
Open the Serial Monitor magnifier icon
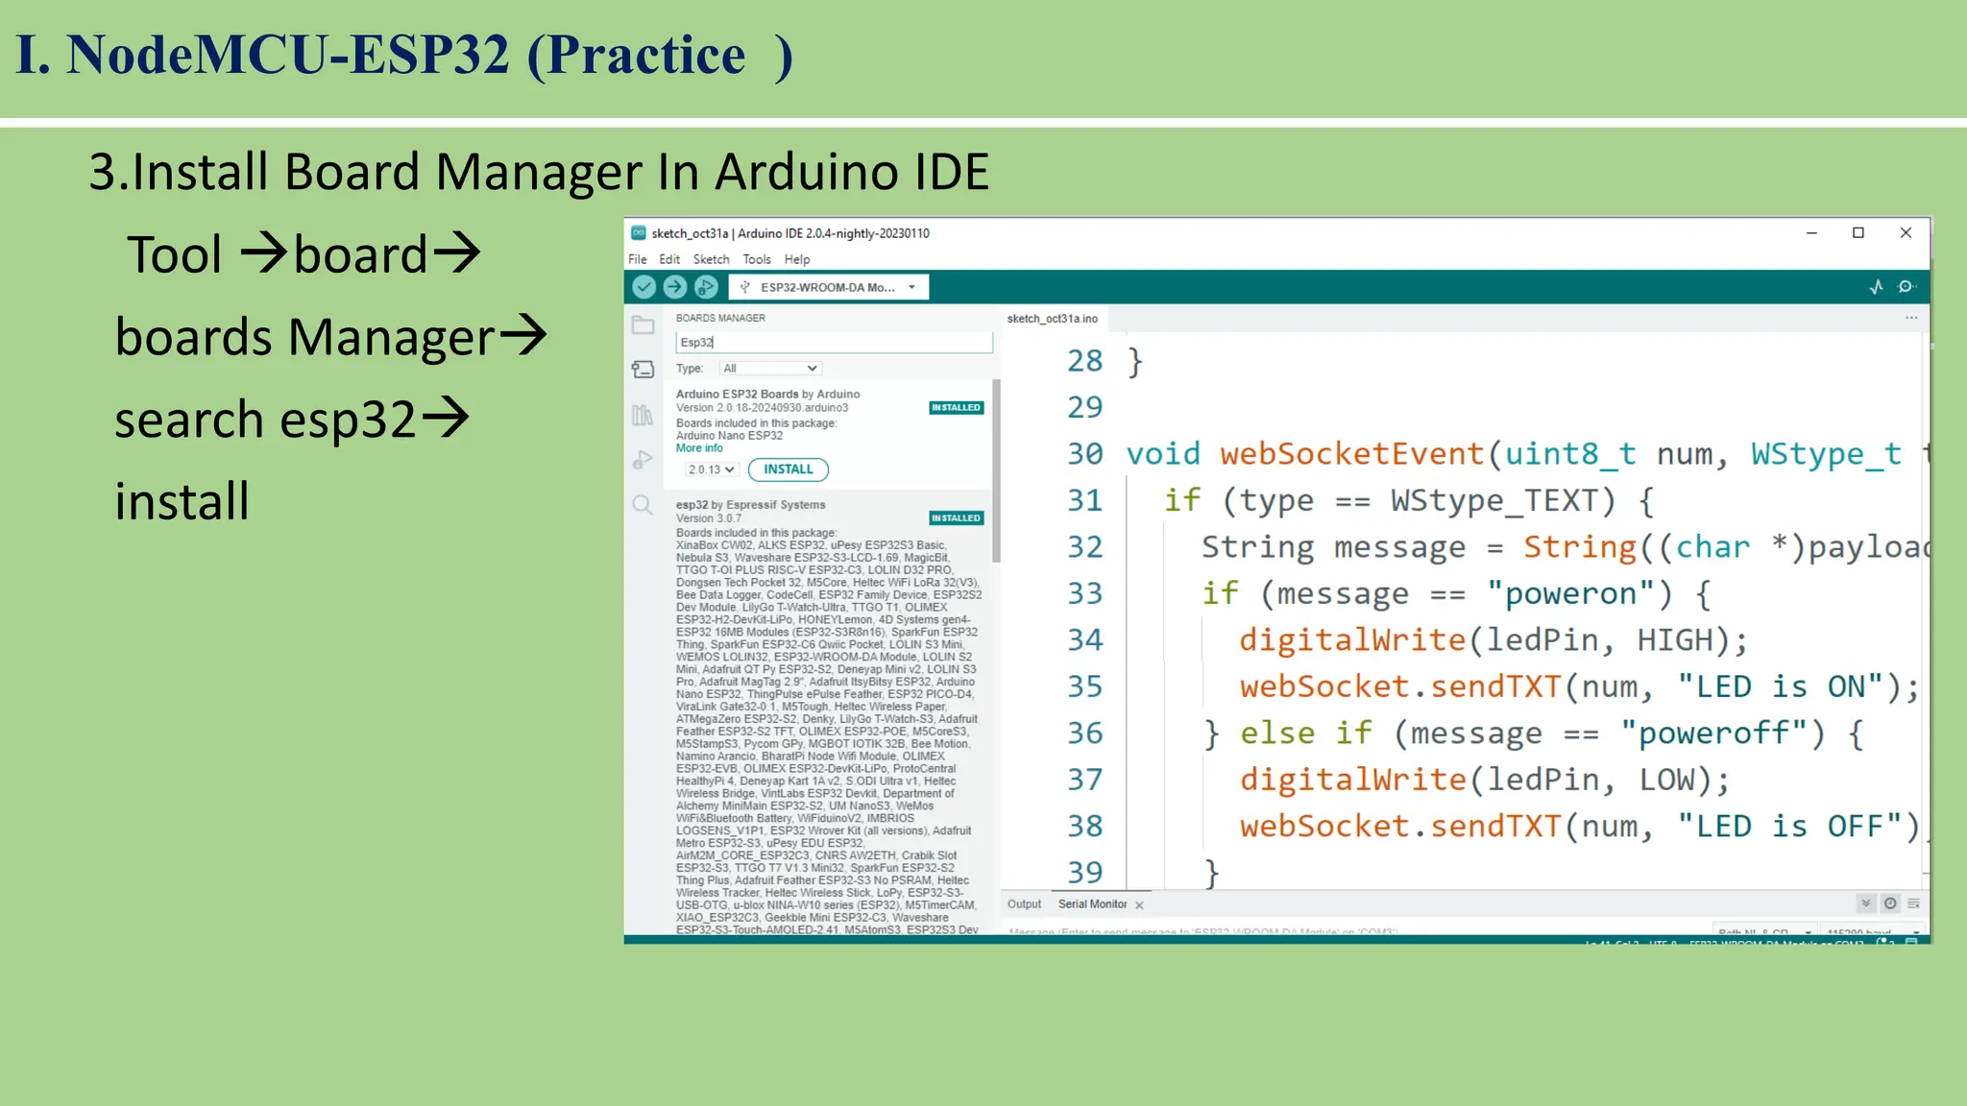click(1906, 286)
